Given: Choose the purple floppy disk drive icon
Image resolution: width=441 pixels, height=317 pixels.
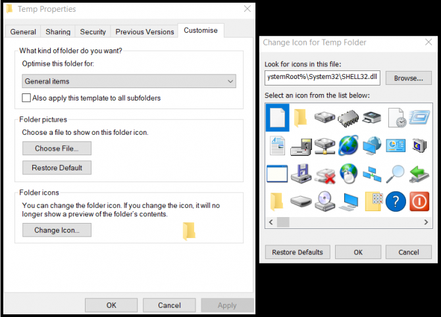Looking at the screenshot, I should click(x=301, y=174).
